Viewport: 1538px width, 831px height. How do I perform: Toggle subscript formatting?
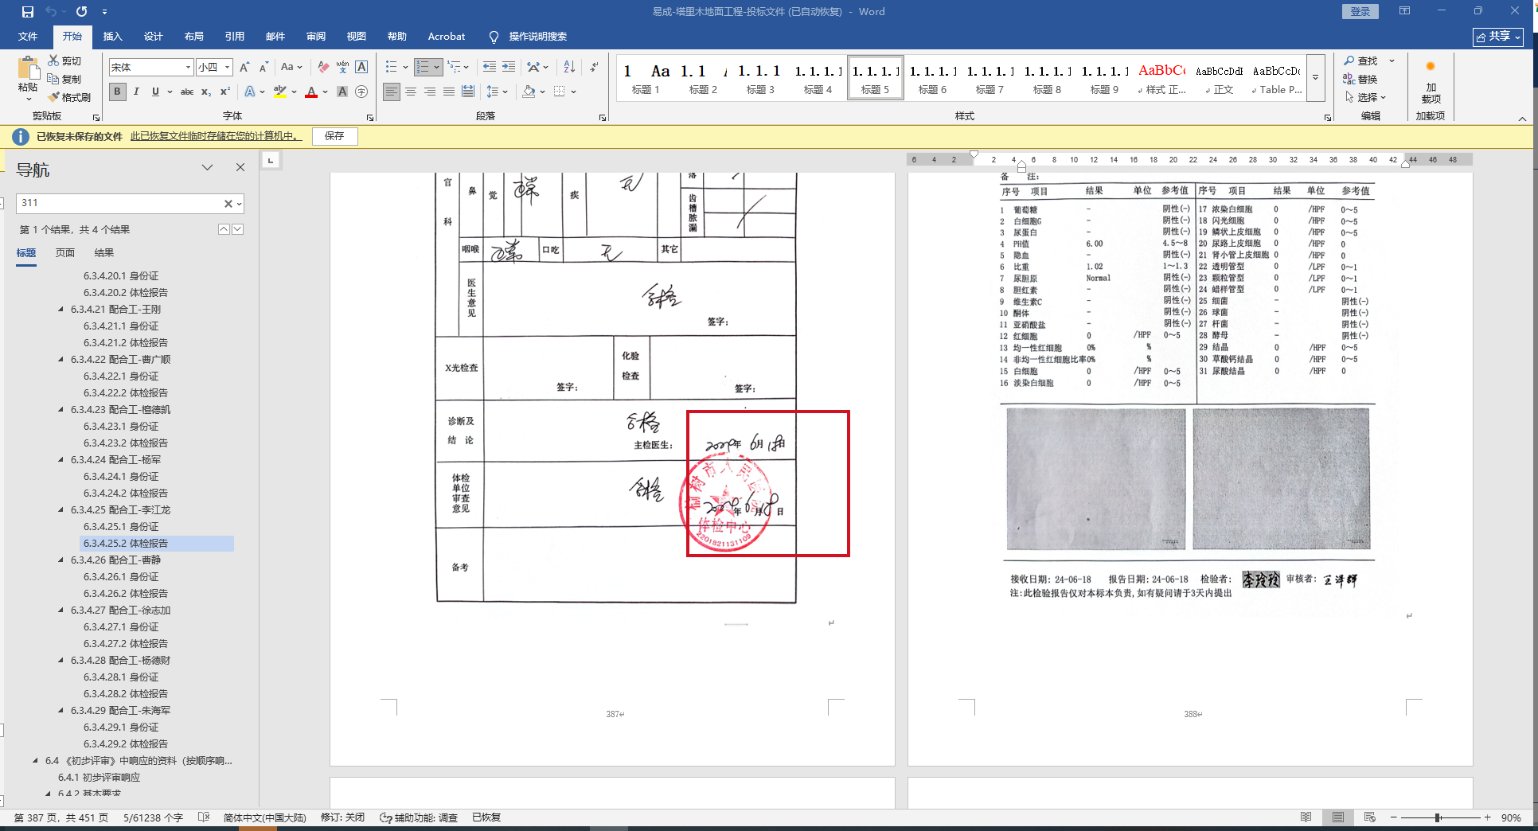(206, 92)
